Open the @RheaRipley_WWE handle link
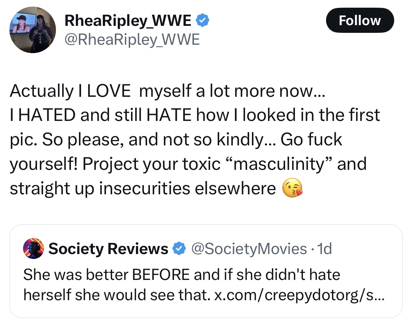The width and height of the screenshot is (412, 332). [x=132, y=40]
